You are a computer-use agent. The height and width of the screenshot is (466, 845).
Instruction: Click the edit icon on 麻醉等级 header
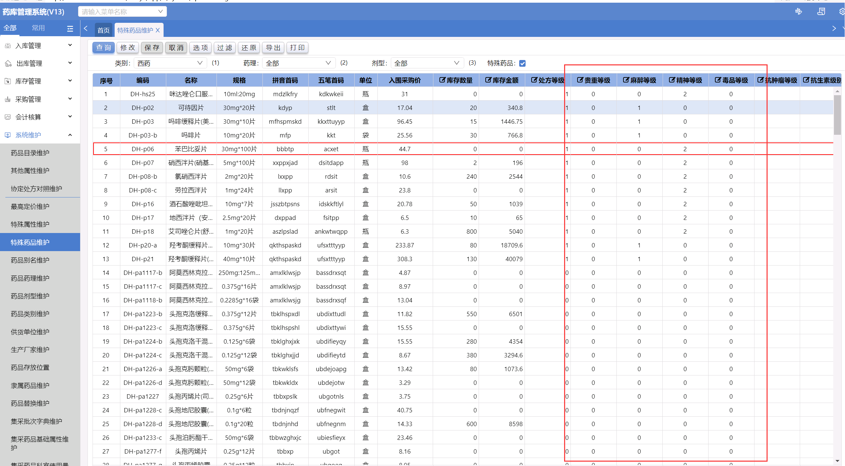(625, 80)
